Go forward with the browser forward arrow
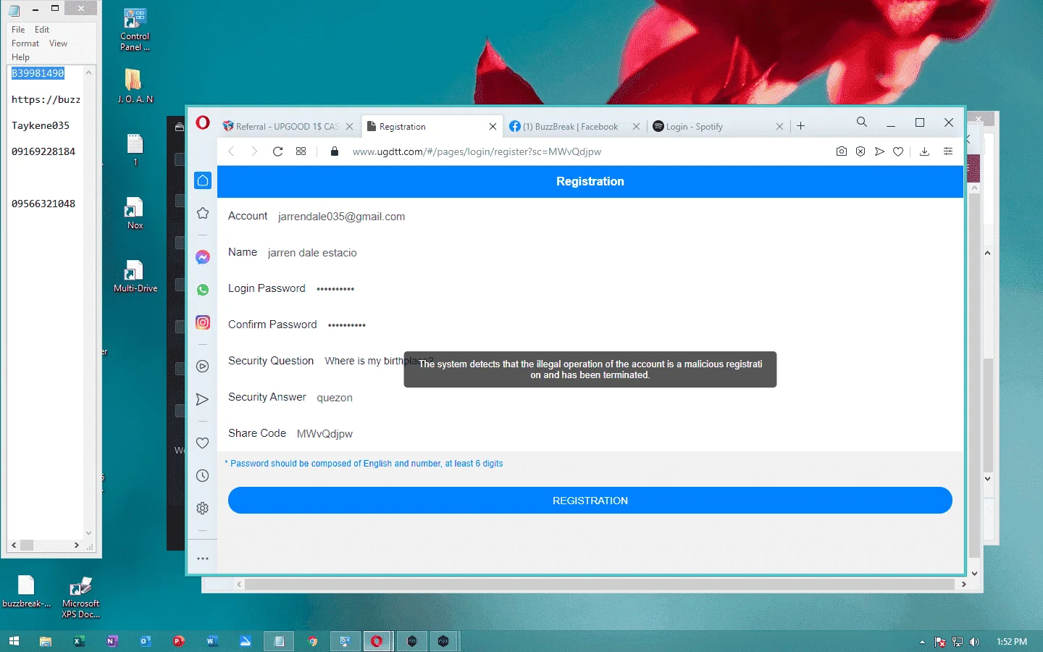 click(254, 151)
